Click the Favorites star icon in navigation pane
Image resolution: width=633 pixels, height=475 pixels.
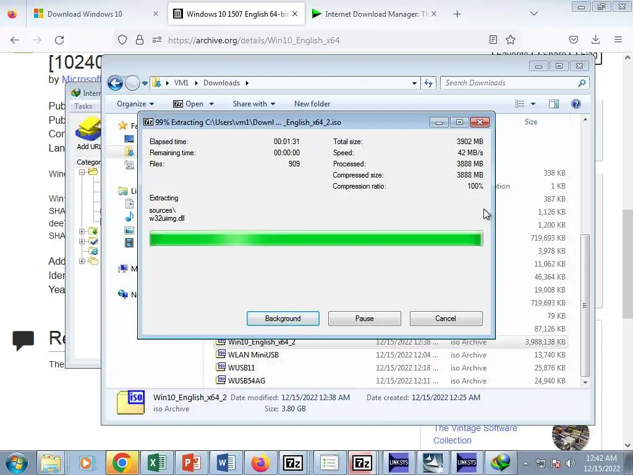click(123, 126)
